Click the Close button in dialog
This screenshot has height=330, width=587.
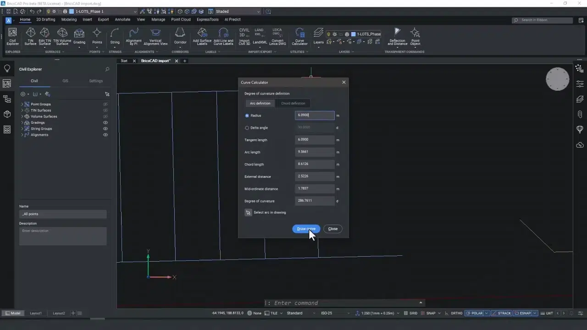(x=332, y=229)
